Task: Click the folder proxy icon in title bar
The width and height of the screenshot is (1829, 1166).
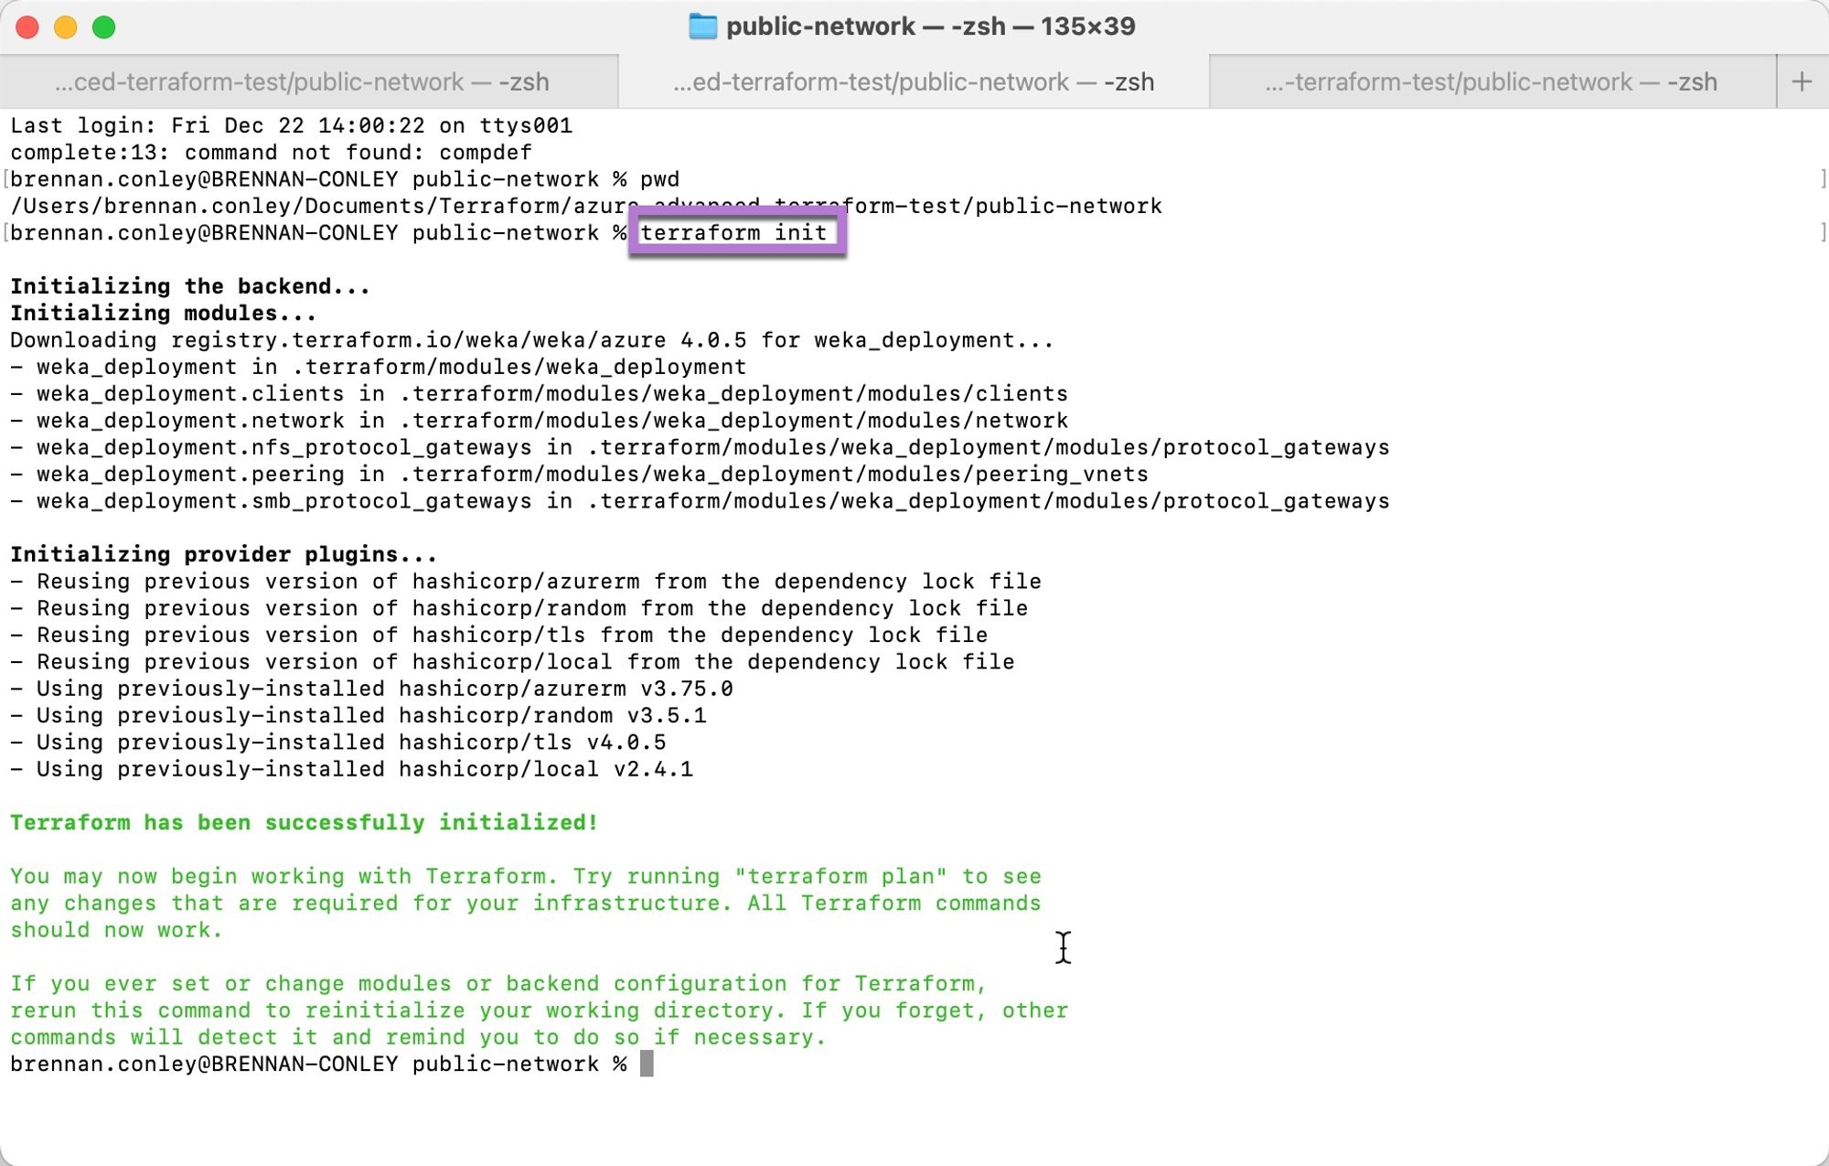Action: [x=702, y=27]
